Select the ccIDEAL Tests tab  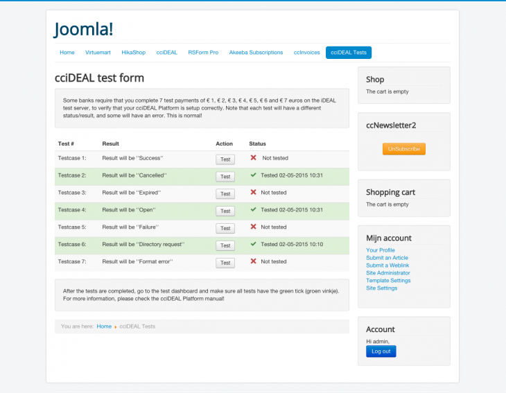tap(348, 53)
